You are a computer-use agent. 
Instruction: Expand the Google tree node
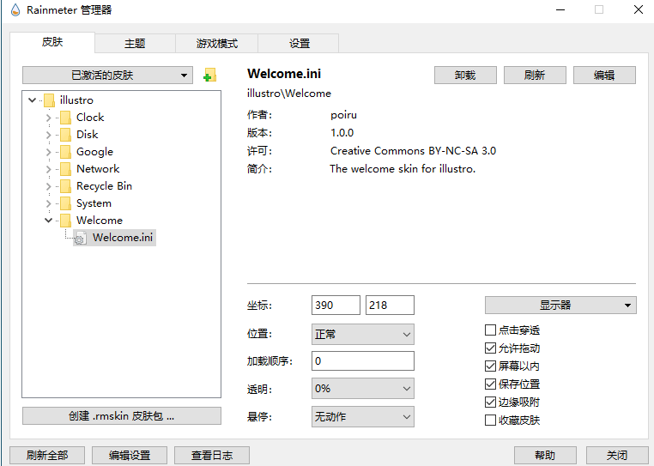(x=48, y=152)
